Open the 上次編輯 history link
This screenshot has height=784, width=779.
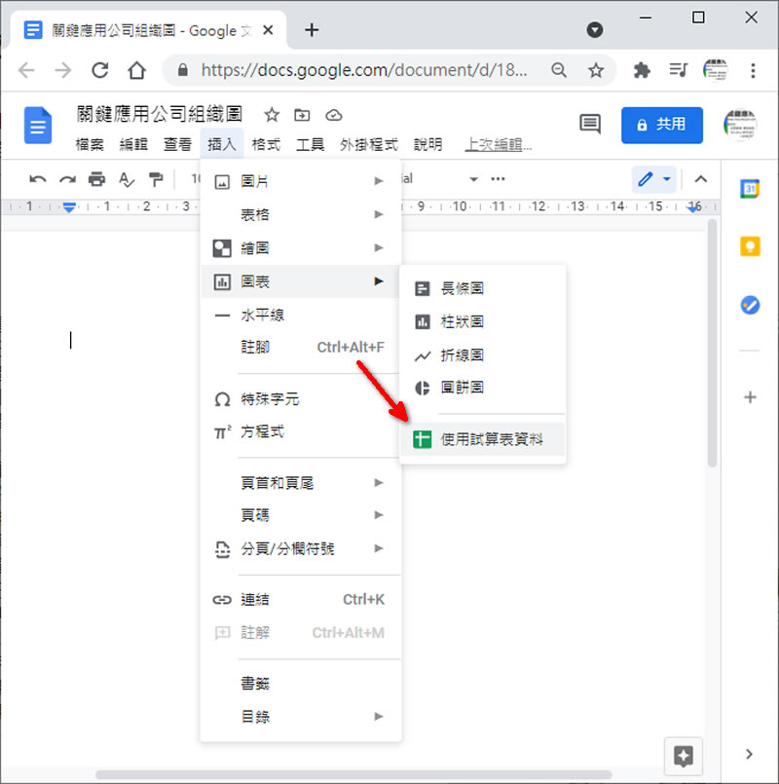498,144
